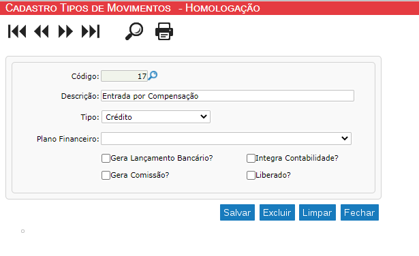Enable Gera Lançamento Bancário checkbox

pos(106,159)
